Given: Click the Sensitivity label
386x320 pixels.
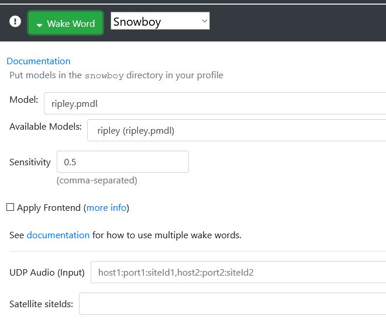Looking at the screenshot, I should tap(30, 162).
